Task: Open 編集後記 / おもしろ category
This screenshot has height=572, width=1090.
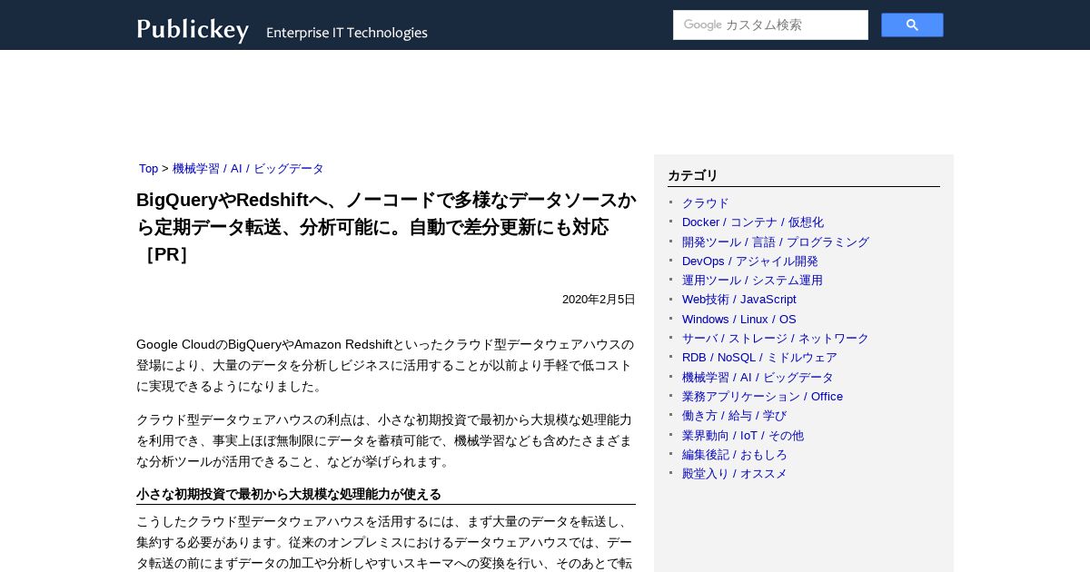Action: tap(734, 455)
